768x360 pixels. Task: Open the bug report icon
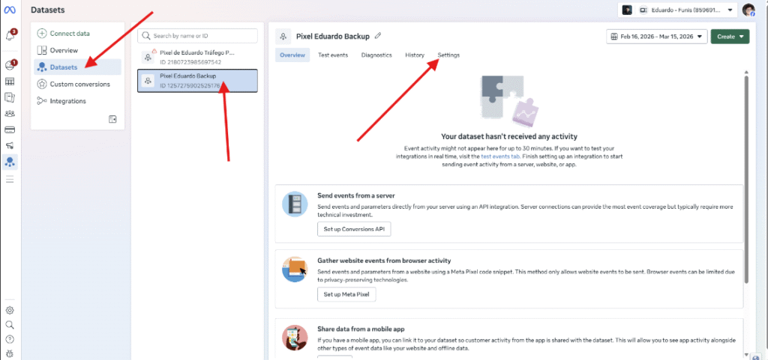coord(10,353)
